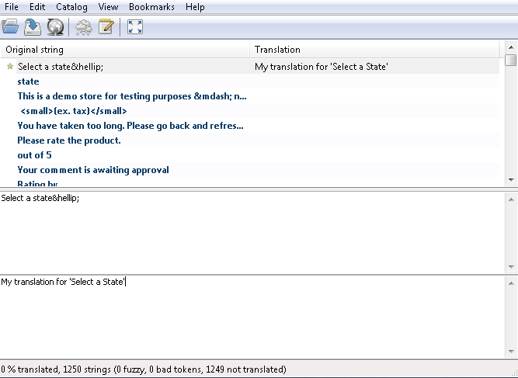Screen dimensions: 518x378
Task: Click the window resize grip in status bar
Action: (513, 373)
